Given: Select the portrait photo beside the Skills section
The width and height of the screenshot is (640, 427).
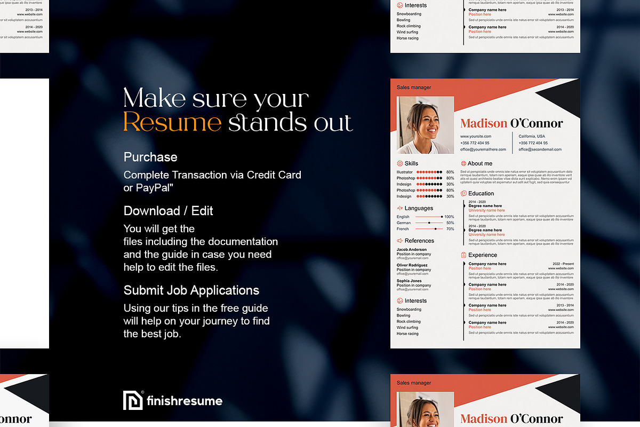Looking at the screenshot, I should coord(426,125).
